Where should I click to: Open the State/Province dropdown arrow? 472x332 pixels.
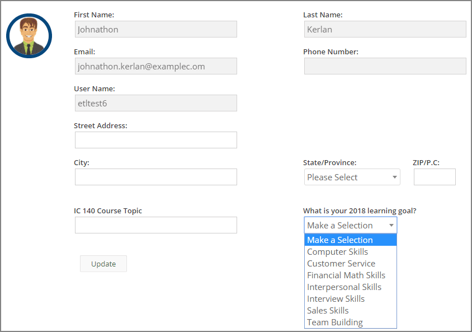click(394, 177)
